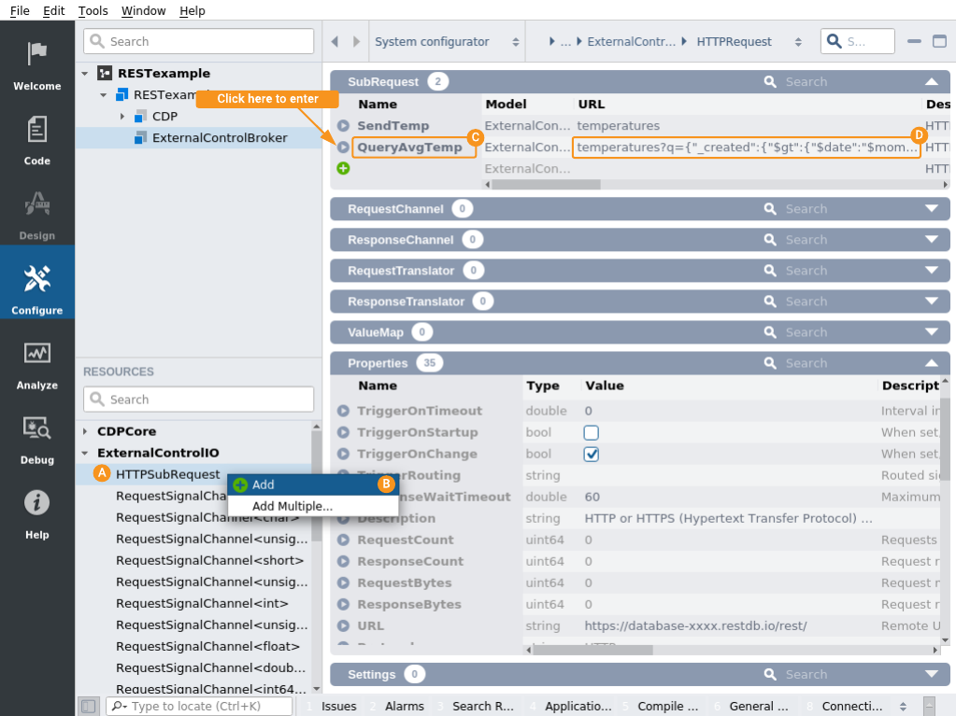The image size is (956, 716).
Task: Select Add from the context menu
Action: click(264, 484)
